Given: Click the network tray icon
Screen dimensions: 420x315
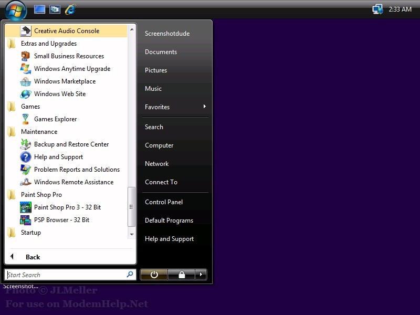Looking at the screenshot, I should 377,9.
